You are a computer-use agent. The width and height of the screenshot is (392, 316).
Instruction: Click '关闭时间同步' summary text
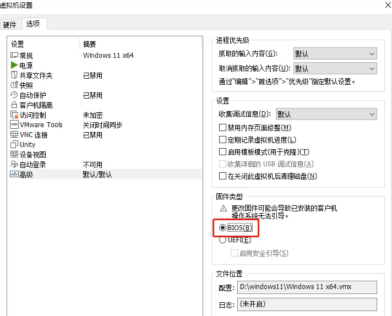click(102, 125)
